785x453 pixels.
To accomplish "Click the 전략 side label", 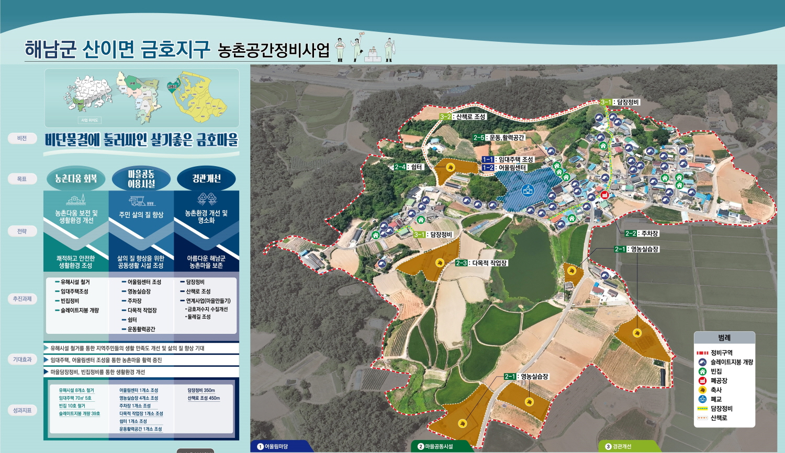I will [22, 231].
